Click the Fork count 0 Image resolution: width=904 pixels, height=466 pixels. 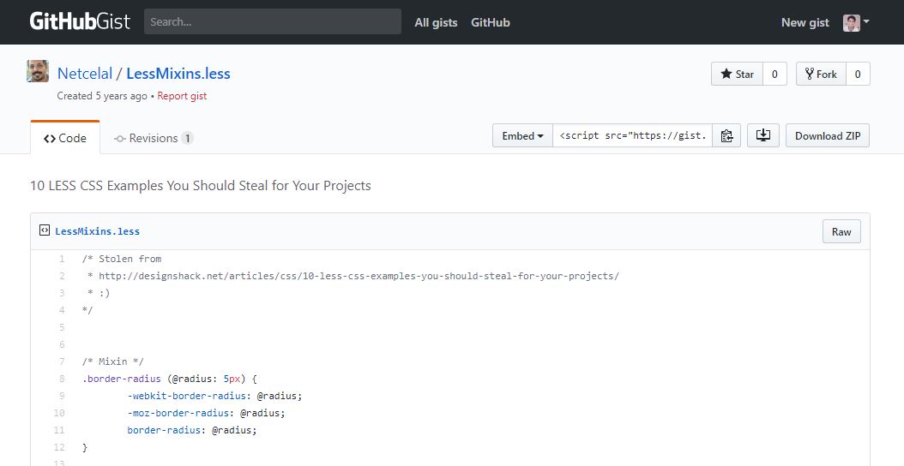[858, 74]
